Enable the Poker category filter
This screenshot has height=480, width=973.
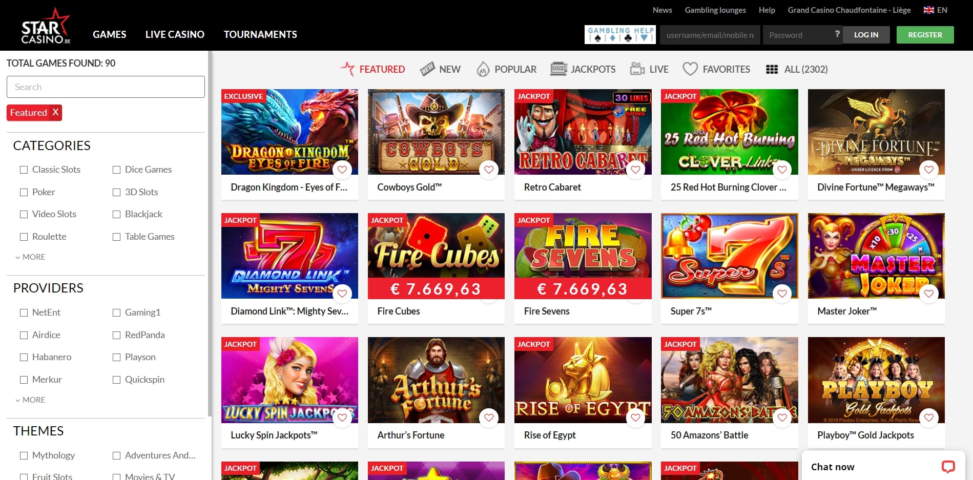24,192
